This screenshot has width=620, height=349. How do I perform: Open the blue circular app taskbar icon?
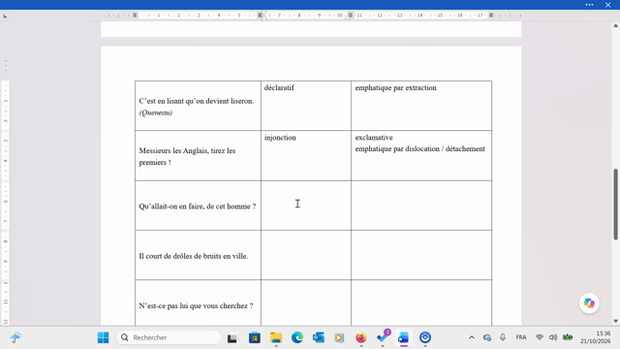[x=425, y=337]
